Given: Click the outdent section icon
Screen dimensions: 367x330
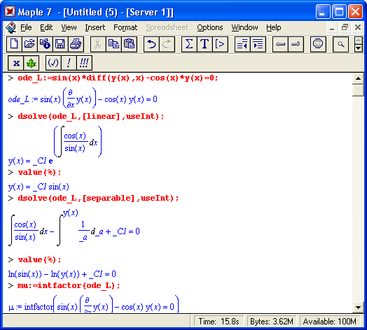Looking at the screenshot, I should click(x=242, y=44).
